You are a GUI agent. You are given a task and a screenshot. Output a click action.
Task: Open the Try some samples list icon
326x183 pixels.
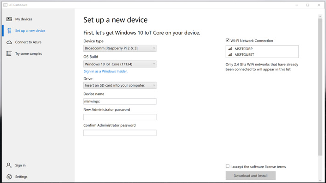click(9, 53)
